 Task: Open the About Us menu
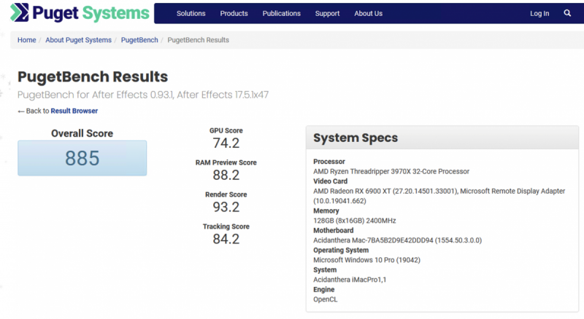369,13
